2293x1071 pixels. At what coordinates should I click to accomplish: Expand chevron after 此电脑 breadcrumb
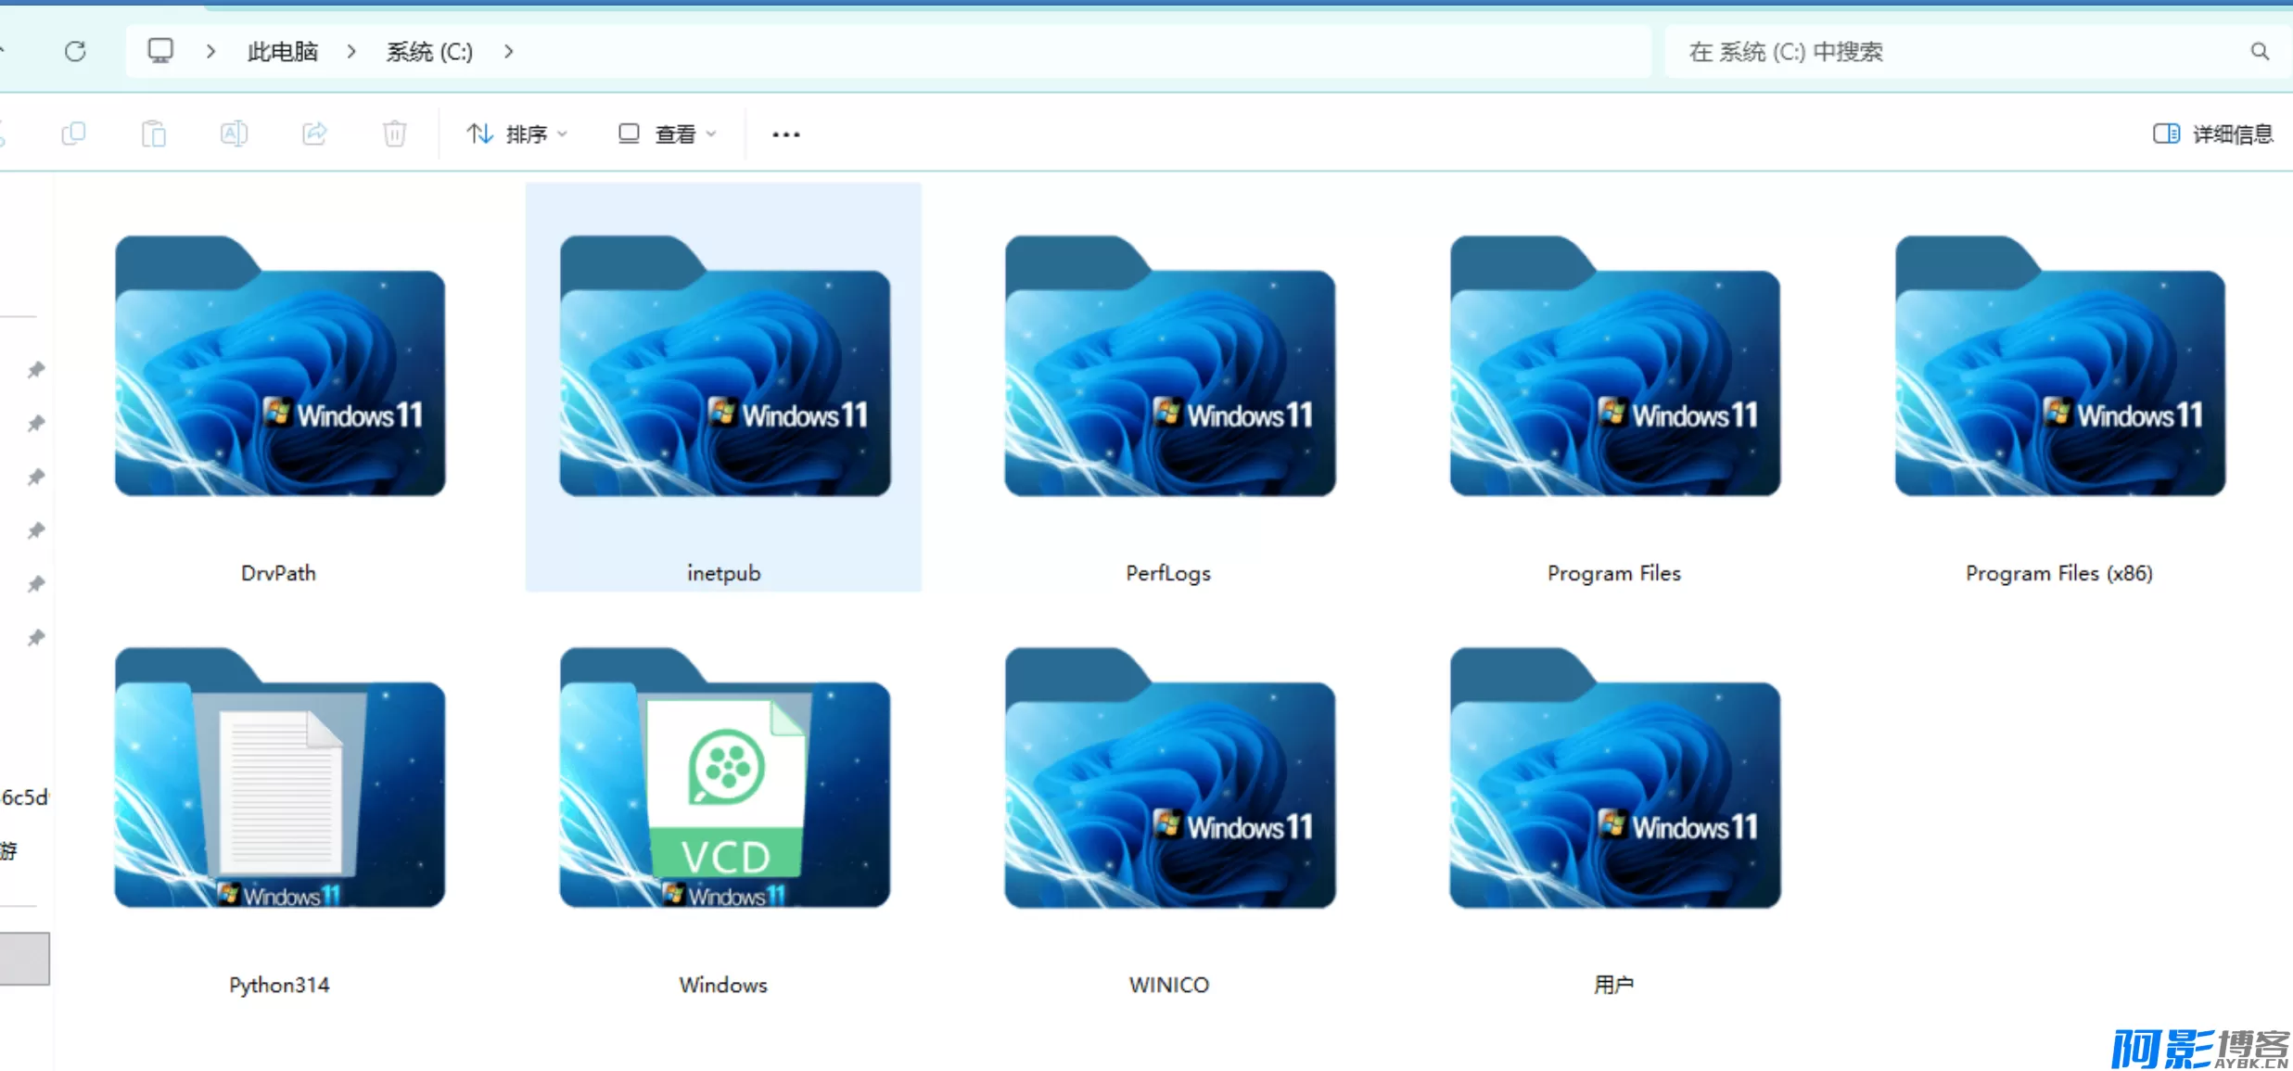(351, 51)
